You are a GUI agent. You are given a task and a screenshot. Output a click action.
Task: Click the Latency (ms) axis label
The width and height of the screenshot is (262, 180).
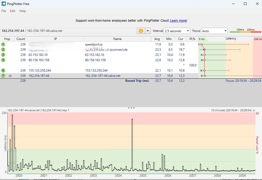tap(5, 143)
